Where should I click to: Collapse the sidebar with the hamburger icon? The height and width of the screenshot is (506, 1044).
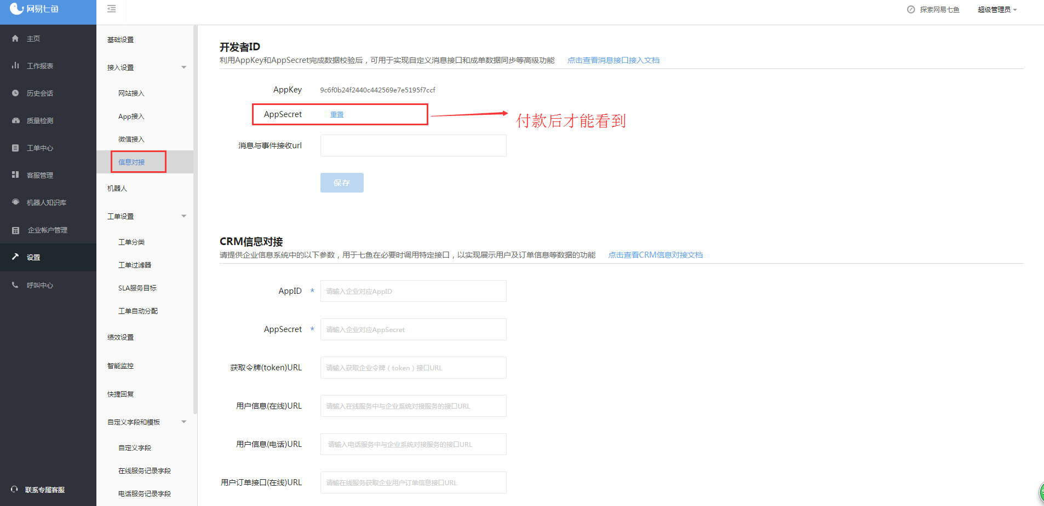[112, 9]
